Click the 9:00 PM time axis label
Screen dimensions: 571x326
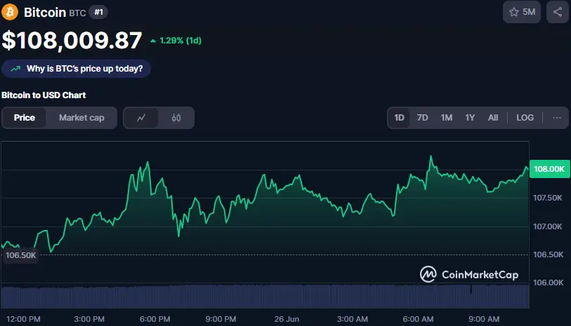(x=221, y=319)
